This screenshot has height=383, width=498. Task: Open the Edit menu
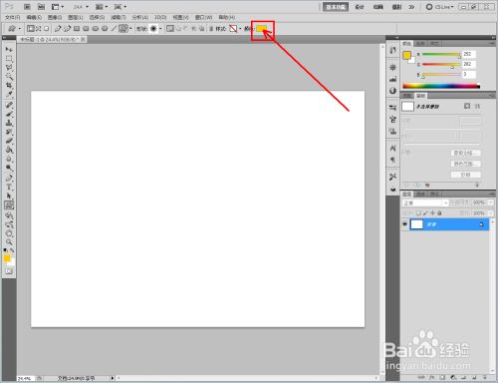34,17
